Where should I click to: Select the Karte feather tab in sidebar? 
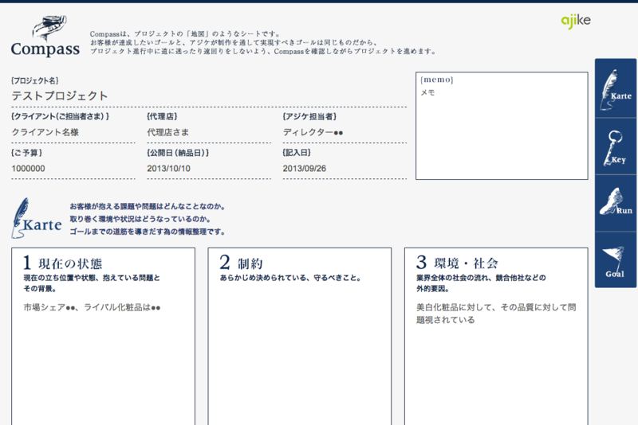click(x=615, y=88)
